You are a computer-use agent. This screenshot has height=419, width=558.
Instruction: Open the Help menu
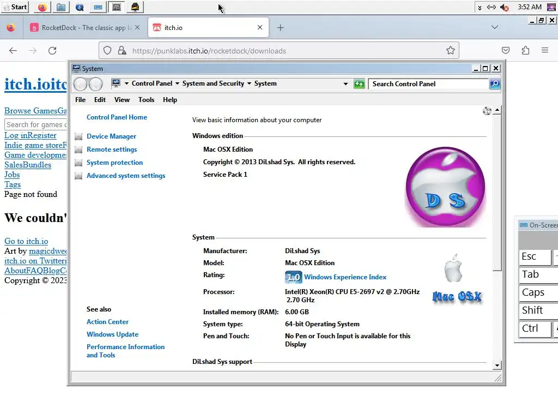[x=170, y=100]
